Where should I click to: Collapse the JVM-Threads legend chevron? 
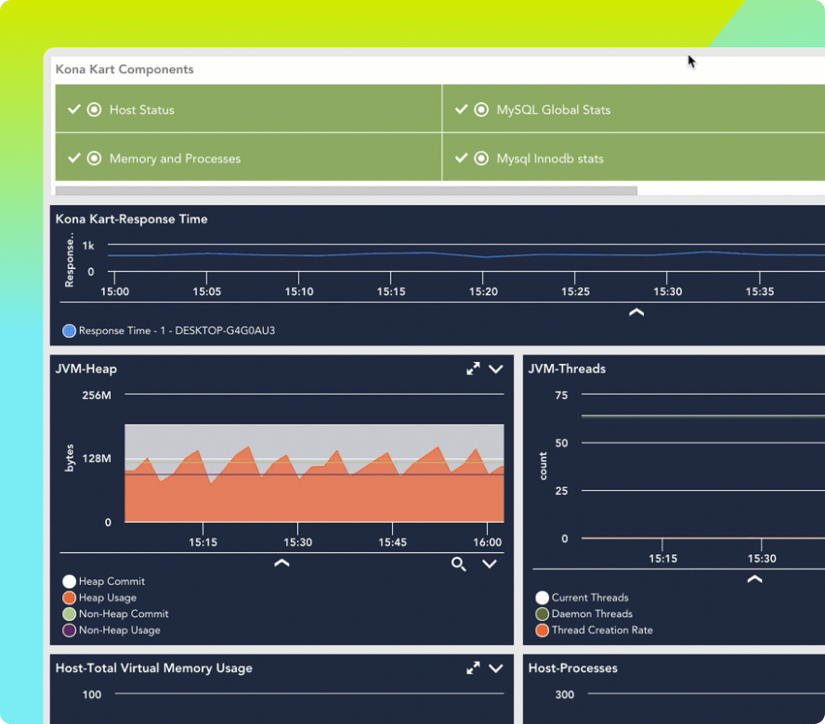click(x=755, y=579)
